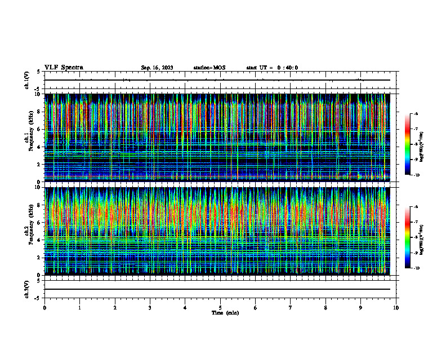The height and width of the screenshot is (345, 446).
Task: Click the ch.1 colorbar 'log(PSD)' label
Action: [422, 147]
